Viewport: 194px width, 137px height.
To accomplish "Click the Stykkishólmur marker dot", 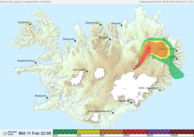I will (x=36, y=63).
